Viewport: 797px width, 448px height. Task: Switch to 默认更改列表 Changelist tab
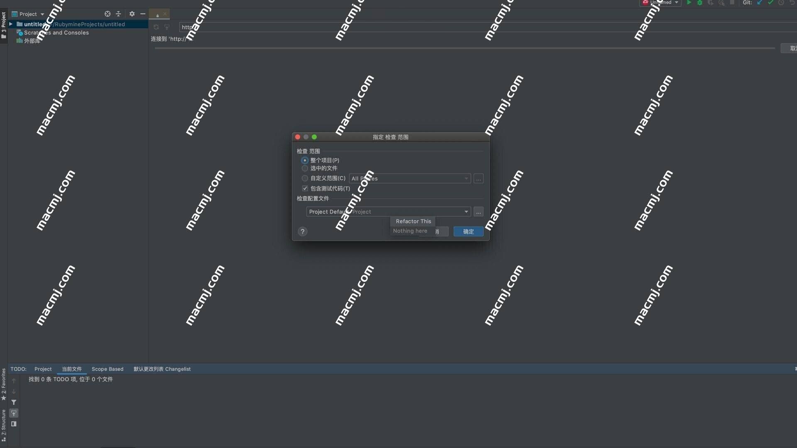[162, 369]
